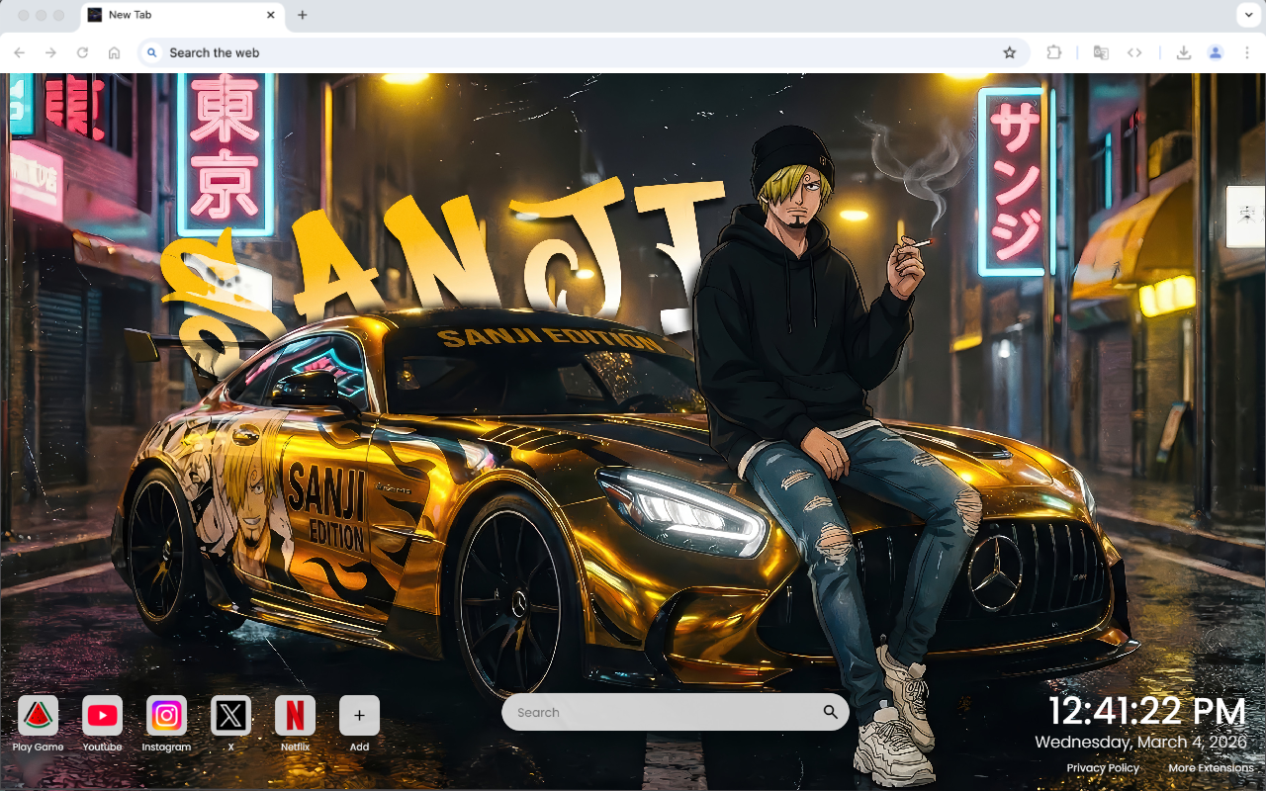Open the Youtube shortcut

(x=102, y=724)
